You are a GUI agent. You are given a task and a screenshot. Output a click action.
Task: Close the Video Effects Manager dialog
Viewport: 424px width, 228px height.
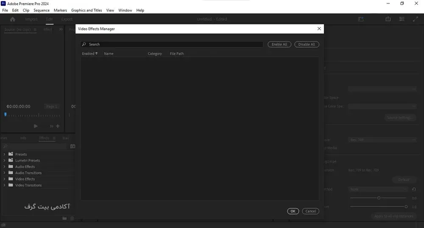pos(319,29)
